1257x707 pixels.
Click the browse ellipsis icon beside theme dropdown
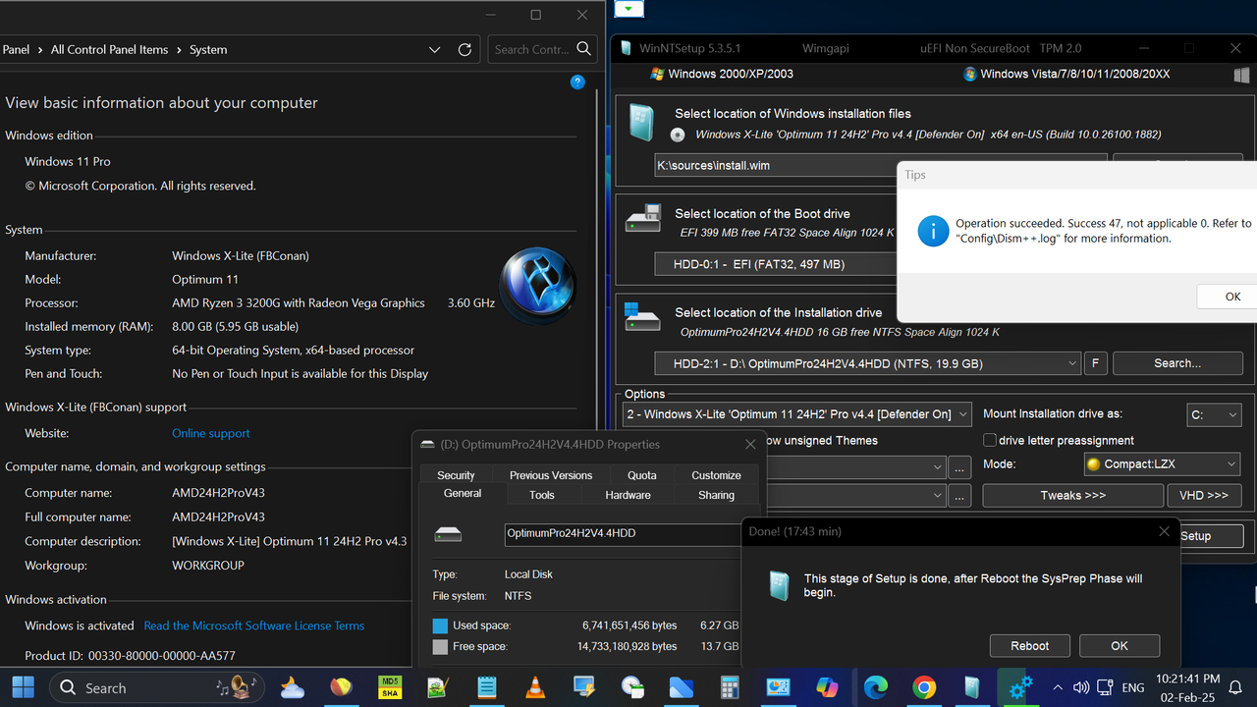pyautogui.click(x=959, y=467)
